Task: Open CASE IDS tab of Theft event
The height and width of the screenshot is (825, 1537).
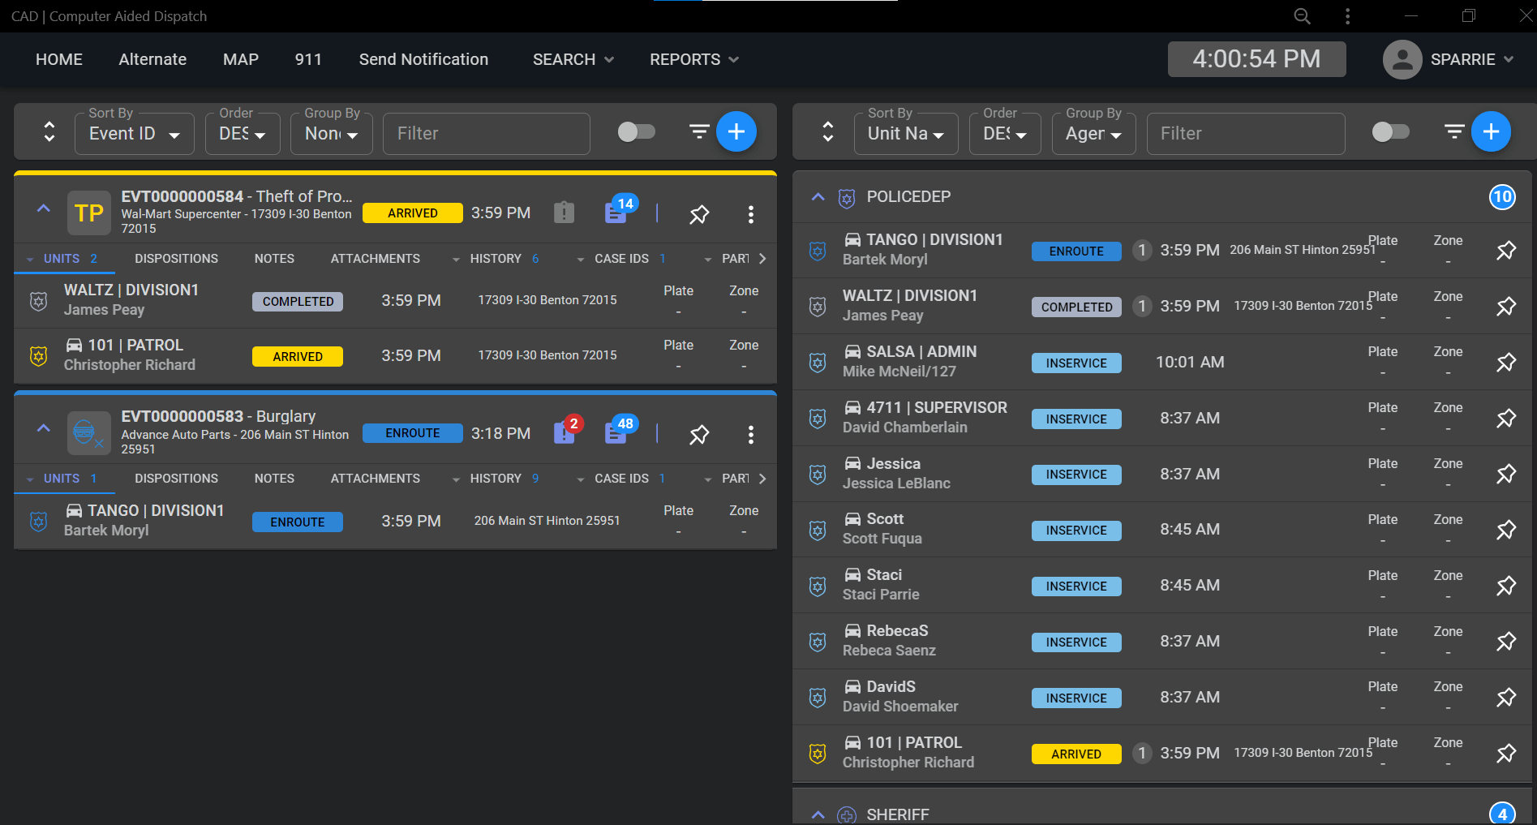Action: pyautogui.click(x=621, y=259)
